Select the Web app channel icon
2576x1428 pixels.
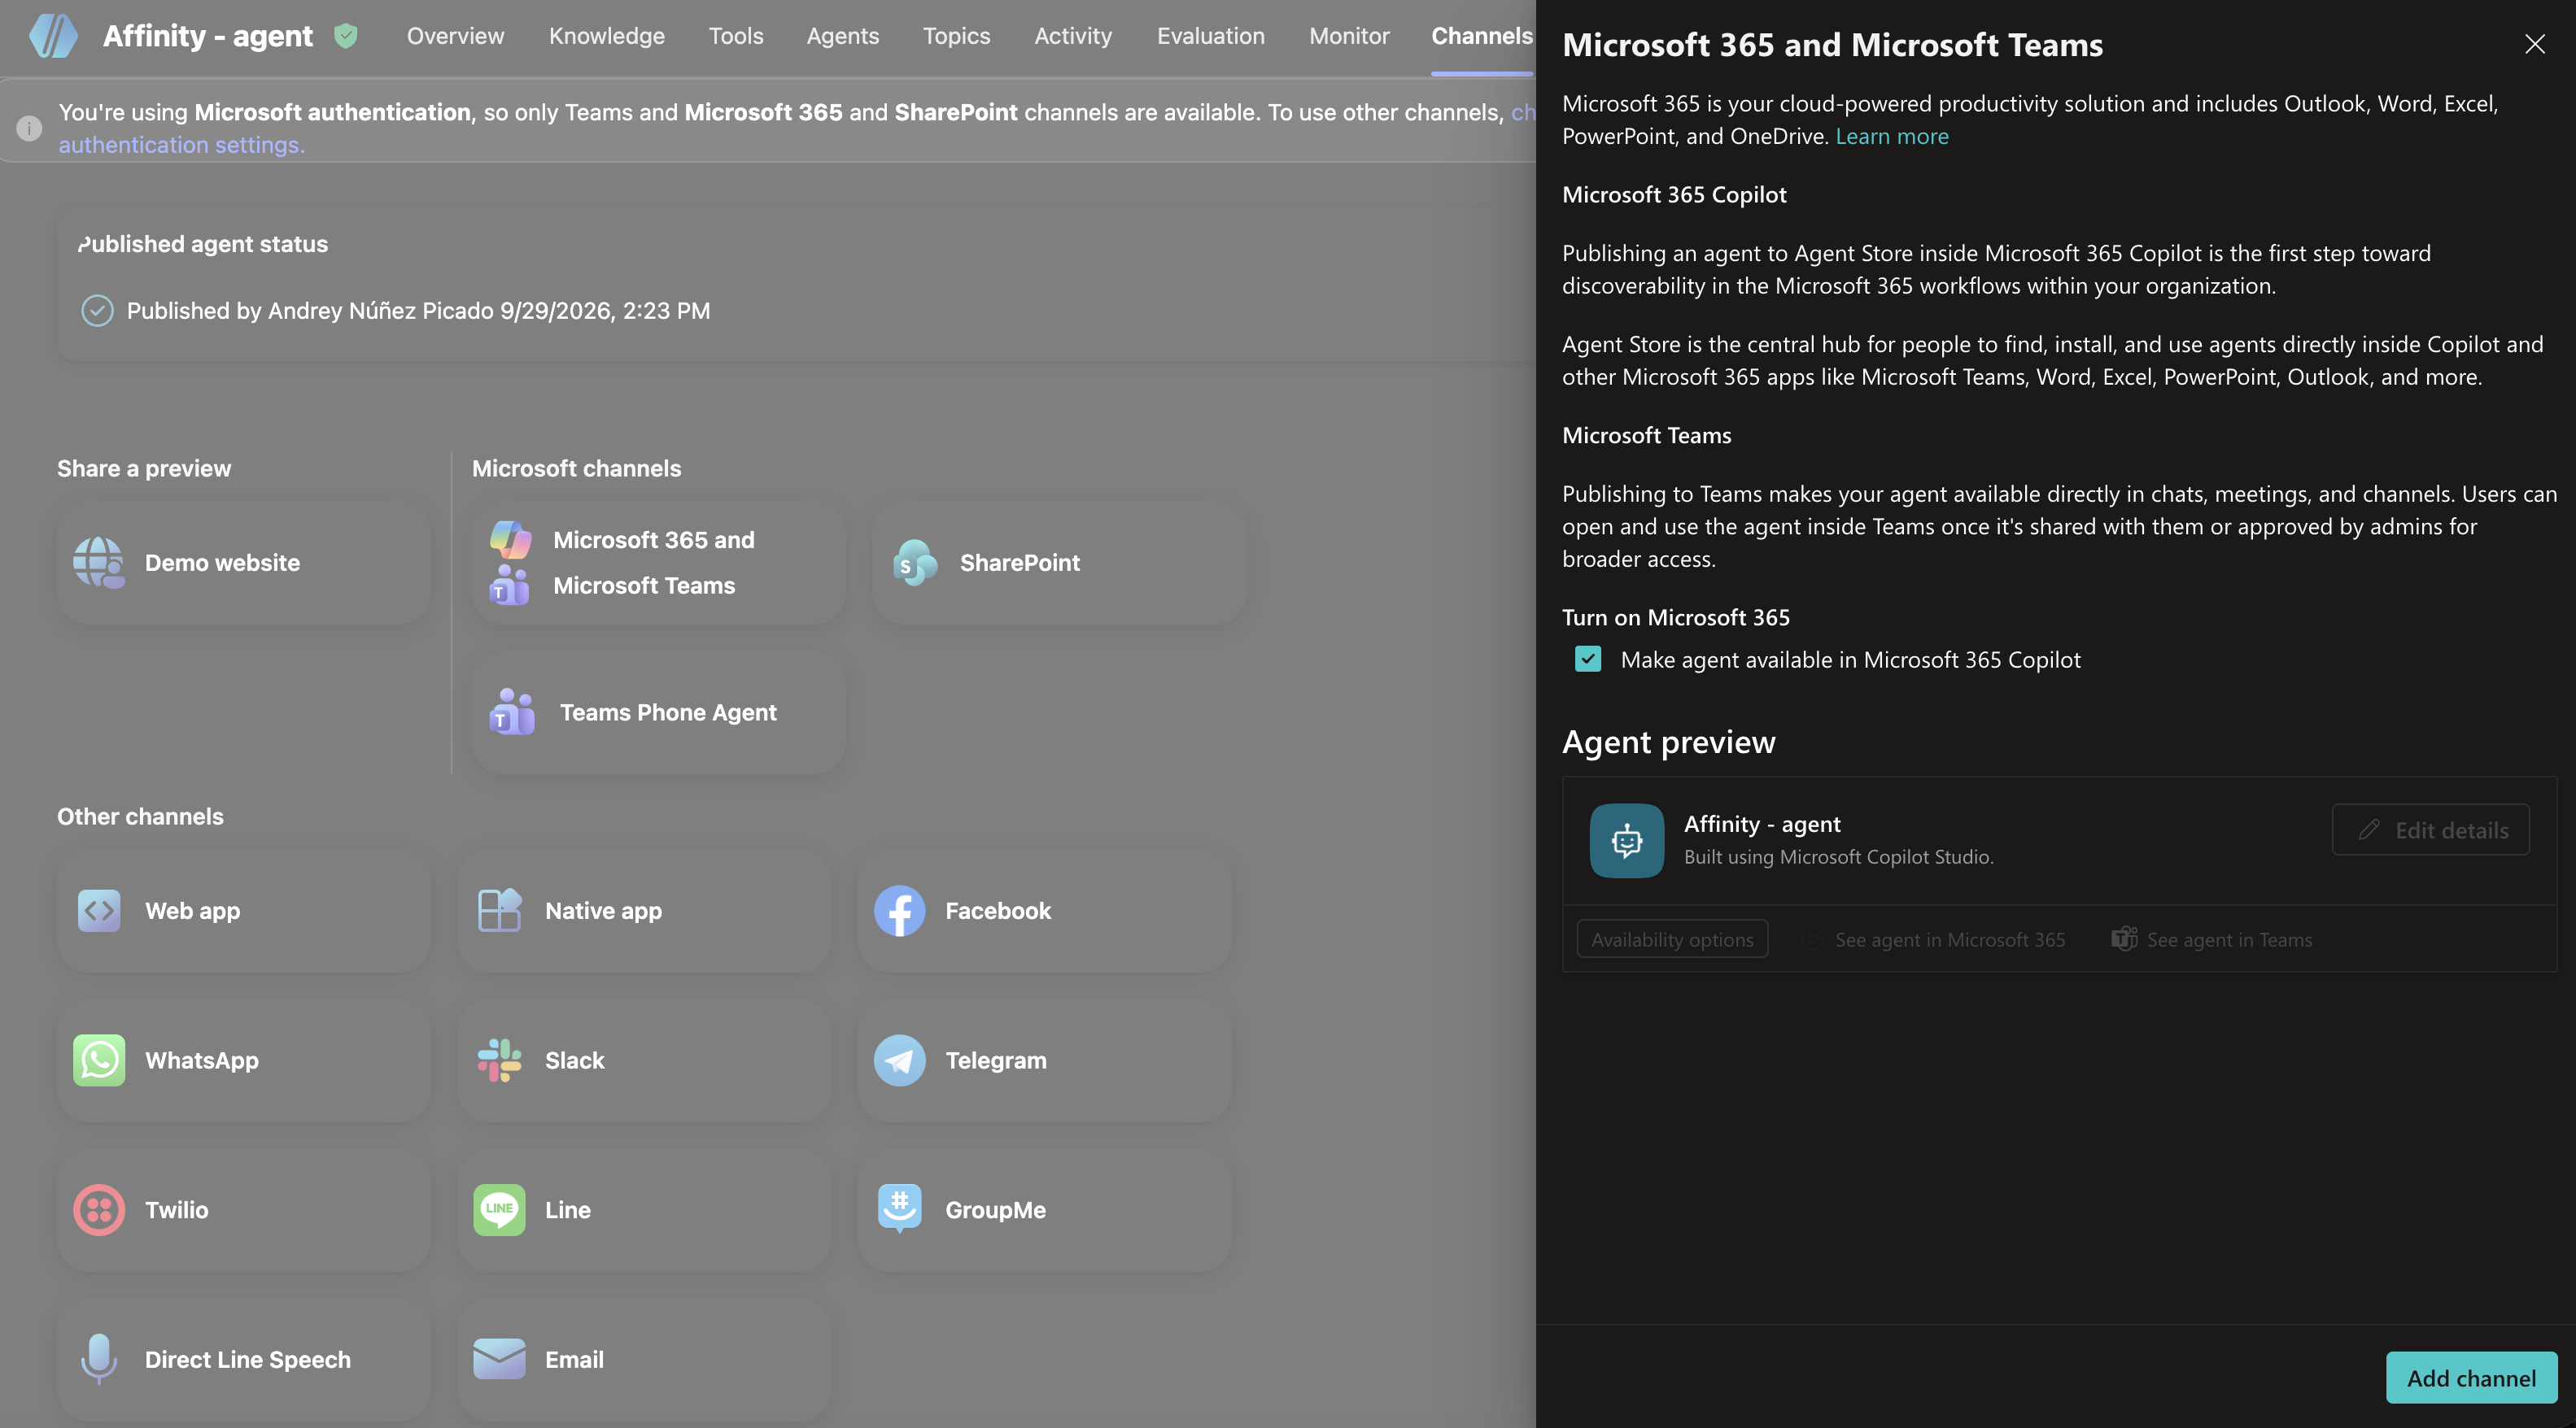click(99, 910)
